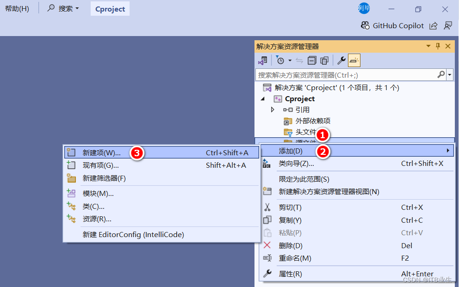
Task: Toggle the Solution Explorer auto-hide pin
Action: 438,46
